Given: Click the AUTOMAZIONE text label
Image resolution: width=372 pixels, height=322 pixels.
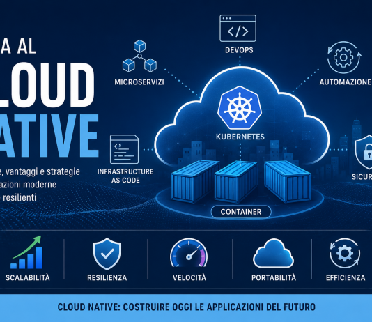Looking at the screenshot, I should coord(346,82).
